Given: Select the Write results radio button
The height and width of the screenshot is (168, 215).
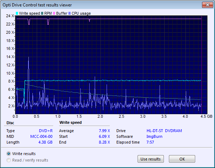Looking at the screenshot, I should (9, 154).
